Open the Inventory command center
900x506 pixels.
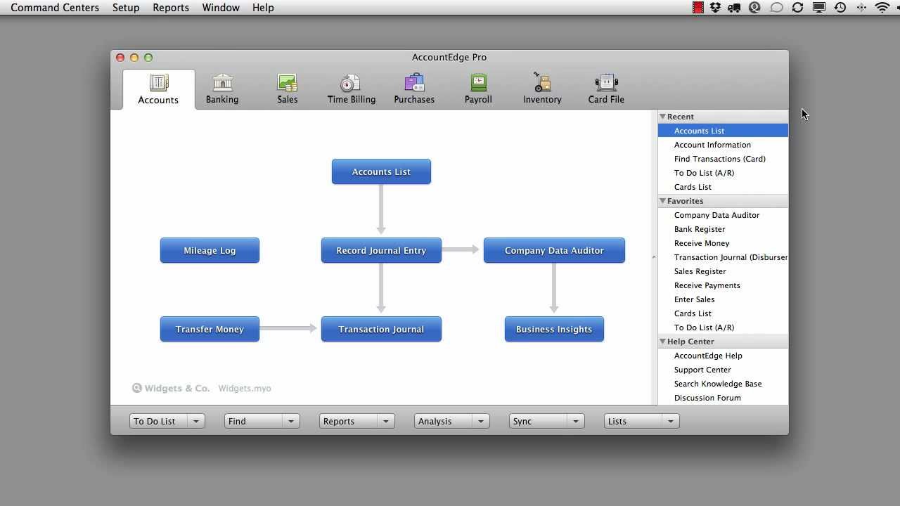pyautogui.click(x=542, y=89)
